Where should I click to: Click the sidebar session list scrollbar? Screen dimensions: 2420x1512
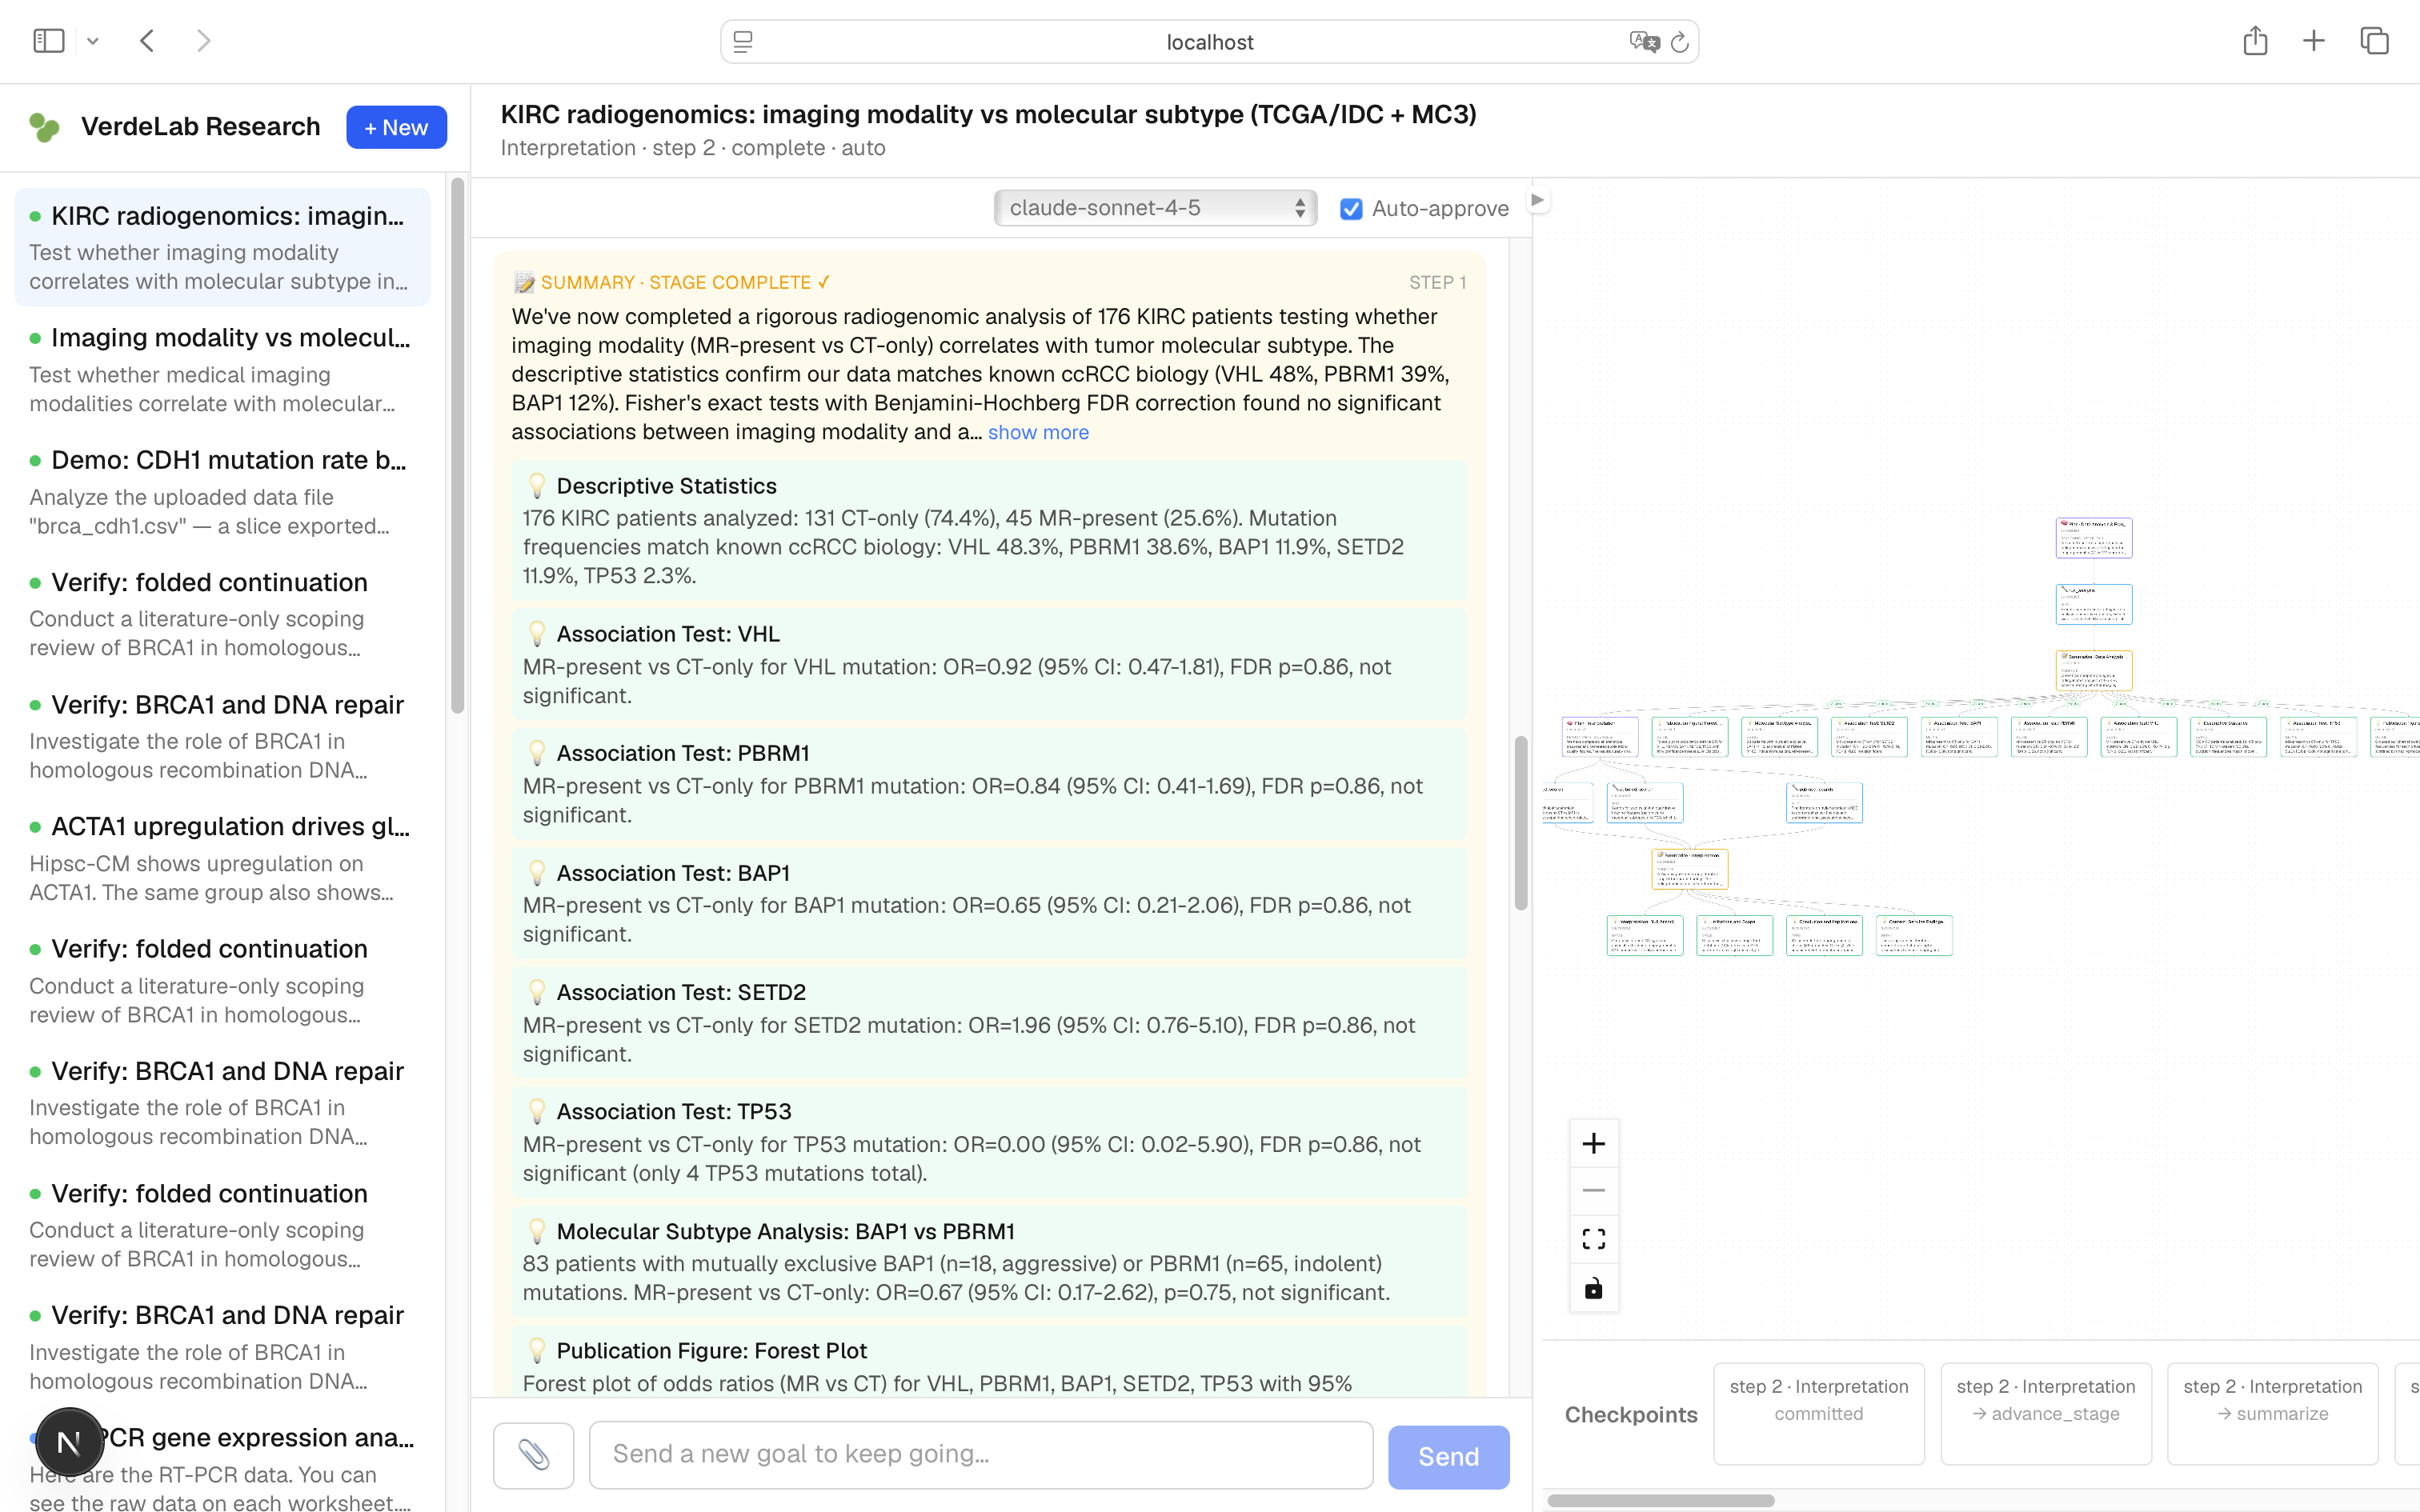pos(457,445)
